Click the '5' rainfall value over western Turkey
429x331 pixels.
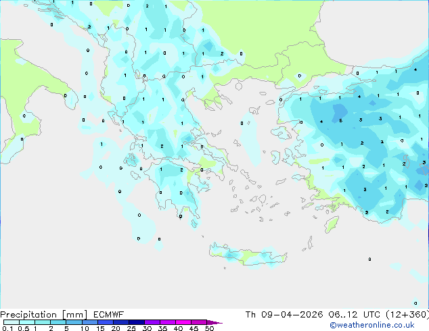click(340, 120)
